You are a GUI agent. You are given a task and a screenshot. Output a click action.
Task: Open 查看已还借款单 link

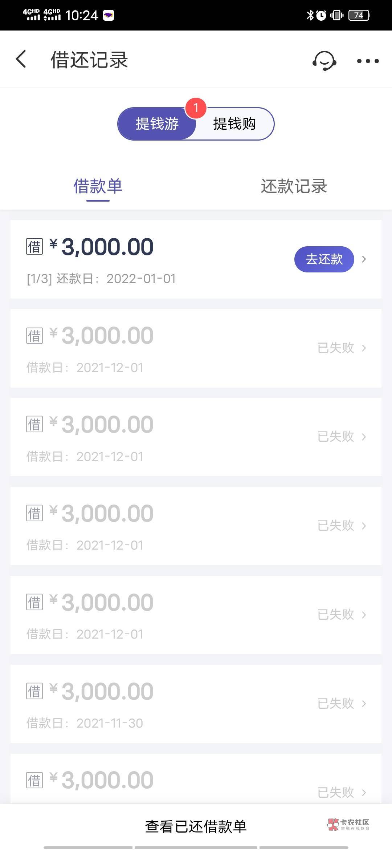pyautogui.click(x=196, y=826)
